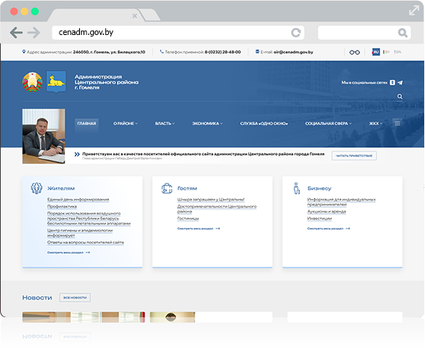Toggle fullscreen with the expand arrows icon
The width and height of the screenshot is (425, 350).
[414, 10]
